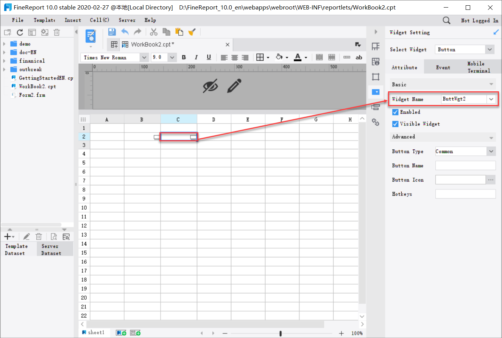Viewport: 502px width, 338px height.
Task: Click the Hotkeys input field
Action: pyautogui.click(x=465, y=194)
